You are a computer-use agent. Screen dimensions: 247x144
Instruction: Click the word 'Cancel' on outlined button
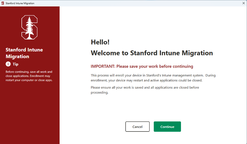tap(137, 127)
